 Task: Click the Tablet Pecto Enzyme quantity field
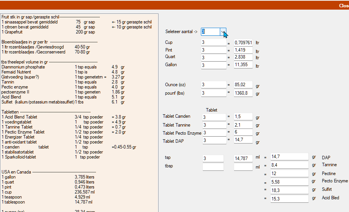pos(214,133)
